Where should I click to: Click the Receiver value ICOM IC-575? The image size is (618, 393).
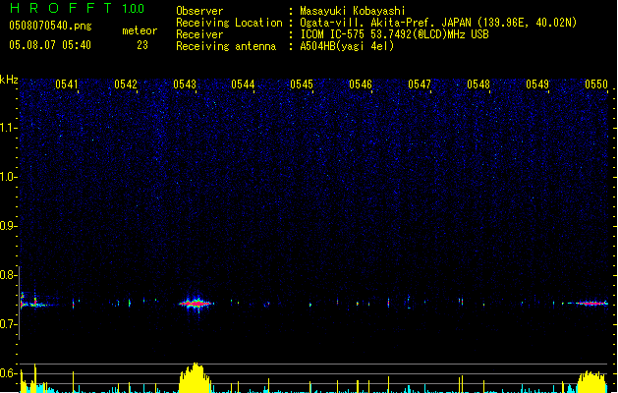coord(332,34)
